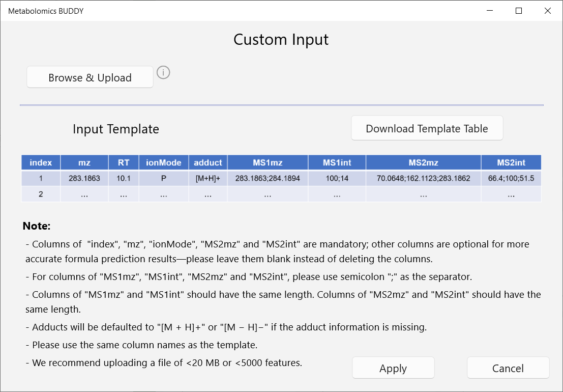Click the "RT" column header
The image size is (563, 392).
coord(124,162)
